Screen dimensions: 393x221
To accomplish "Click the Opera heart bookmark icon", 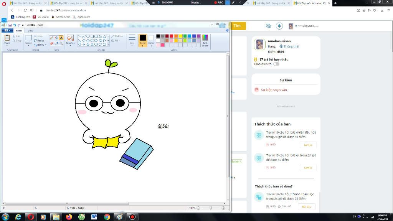I will [375, 10].
